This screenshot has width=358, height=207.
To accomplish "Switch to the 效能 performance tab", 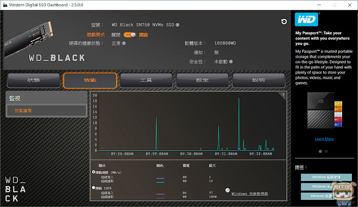I will coord(90,80).
